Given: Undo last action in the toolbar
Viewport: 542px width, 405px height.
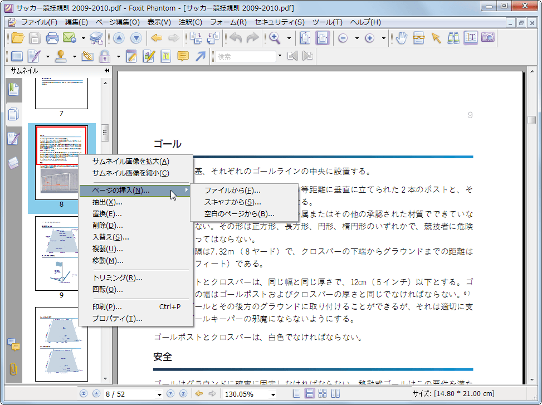Looking at the screenshot, I should point(236,38).
